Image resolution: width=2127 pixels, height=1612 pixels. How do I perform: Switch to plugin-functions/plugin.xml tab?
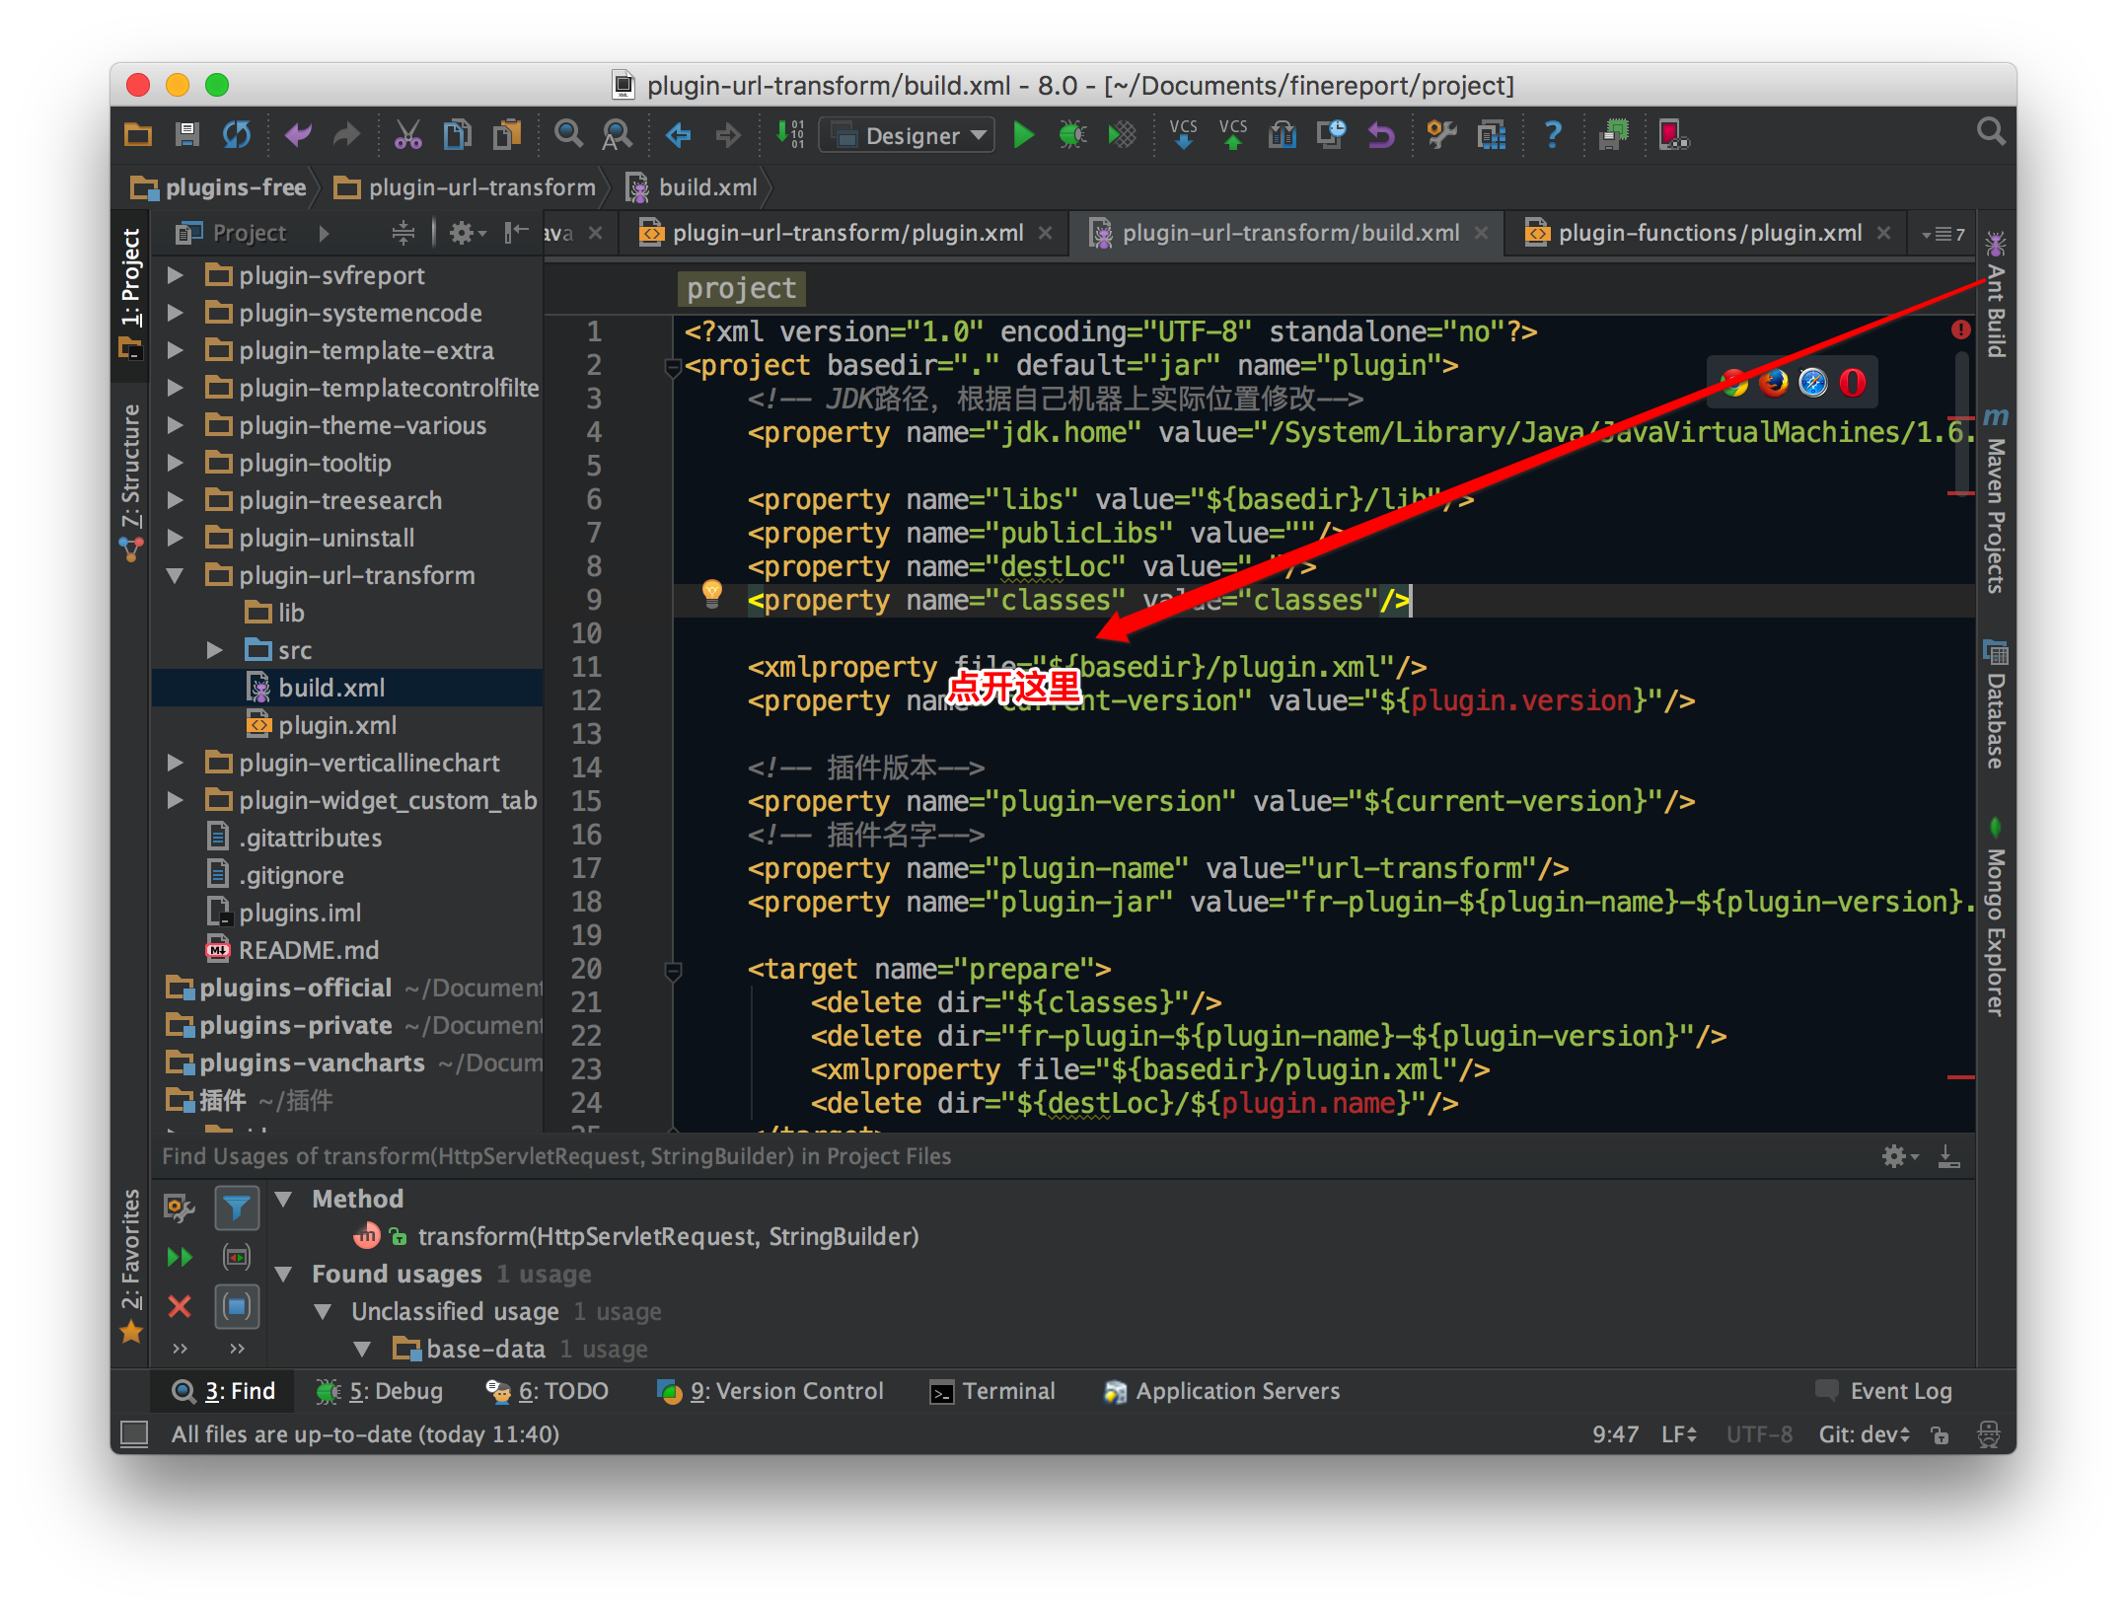(x=1708, y=233)
